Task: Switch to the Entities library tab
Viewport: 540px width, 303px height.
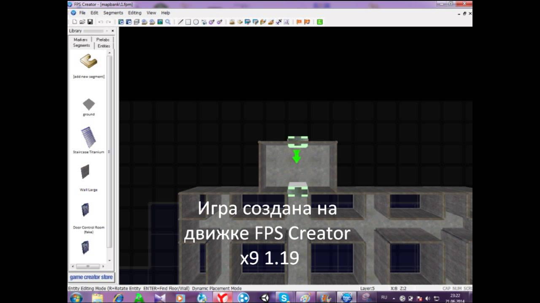Action: pos(104,46)
